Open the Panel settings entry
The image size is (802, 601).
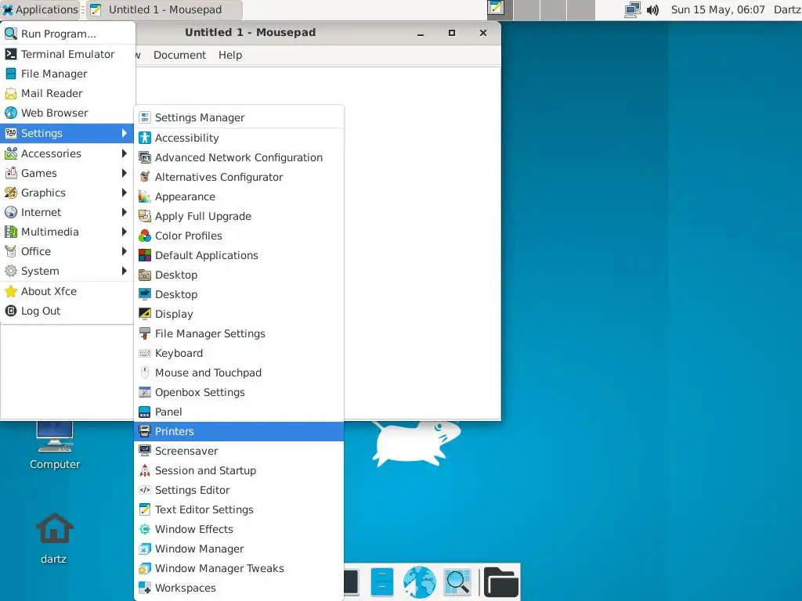tap(239, 412)
